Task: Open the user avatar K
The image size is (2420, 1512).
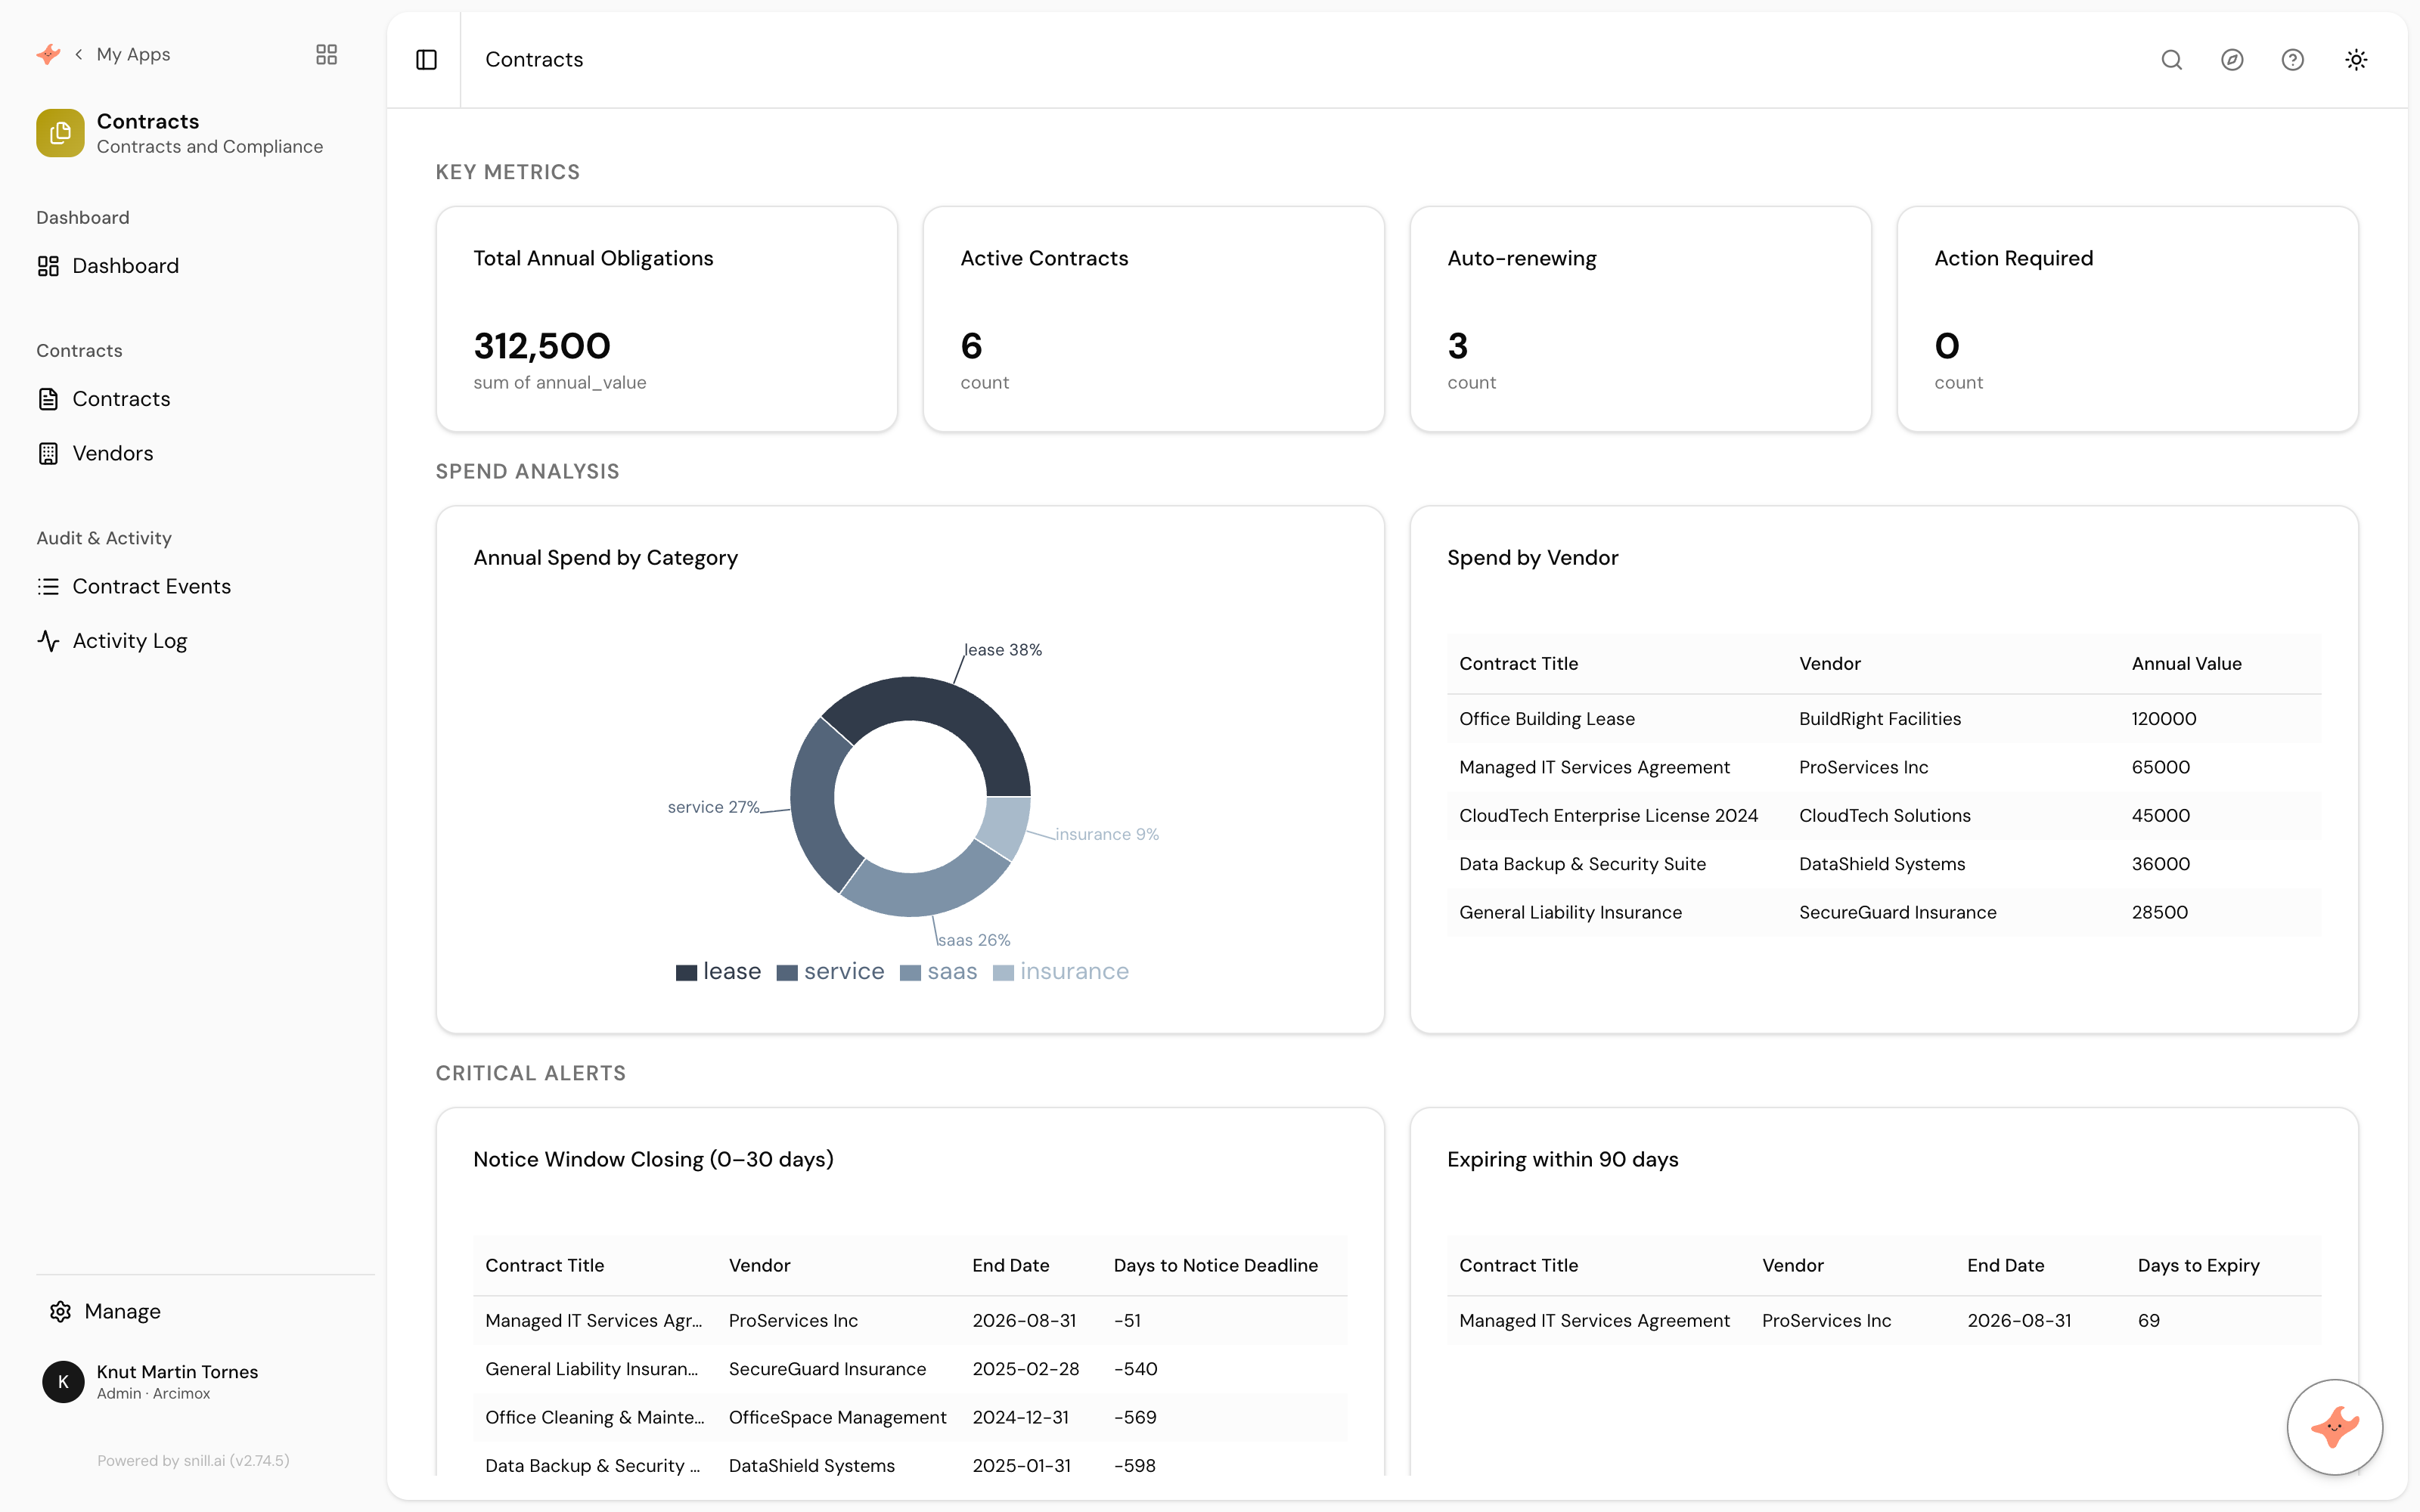Action: click(63, 1382)
